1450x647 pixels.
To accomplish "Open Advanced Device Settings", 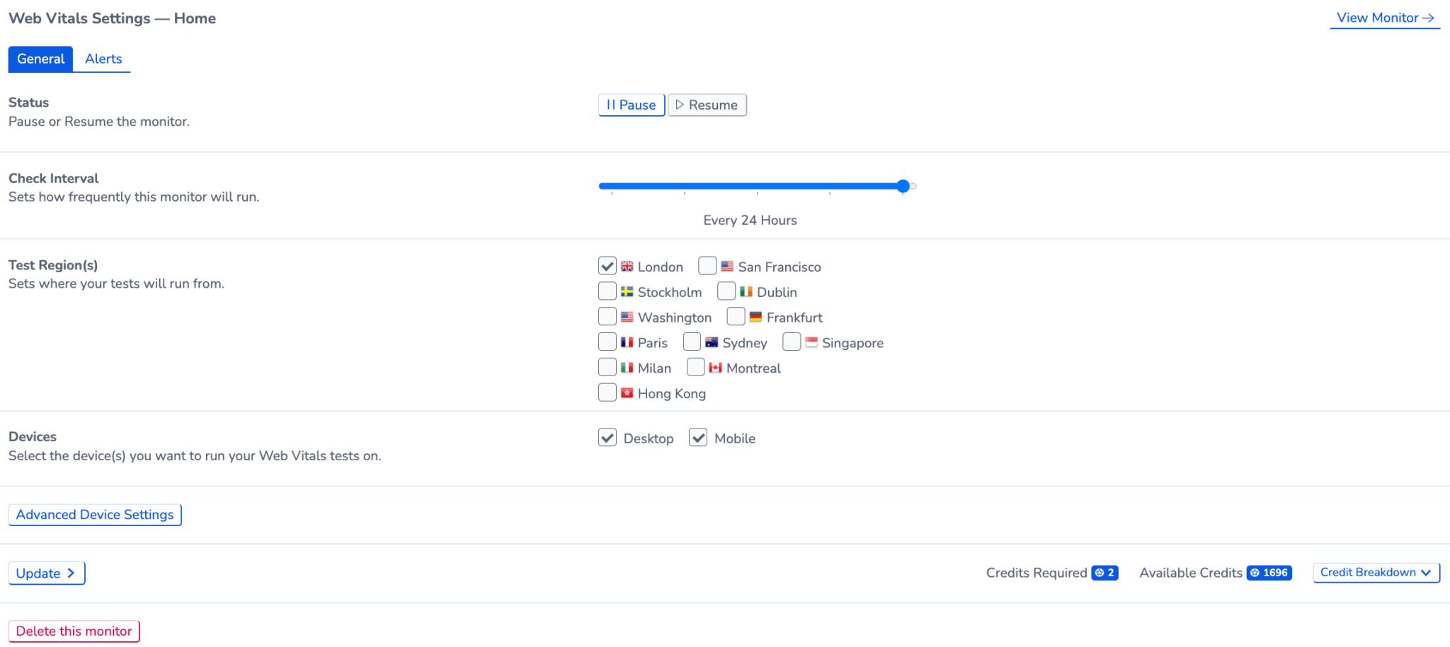I will (x=94, y=515).
